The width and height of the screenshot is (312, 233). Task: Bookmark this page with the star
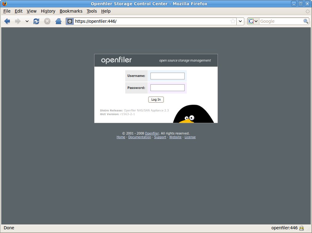click(233, 21)
